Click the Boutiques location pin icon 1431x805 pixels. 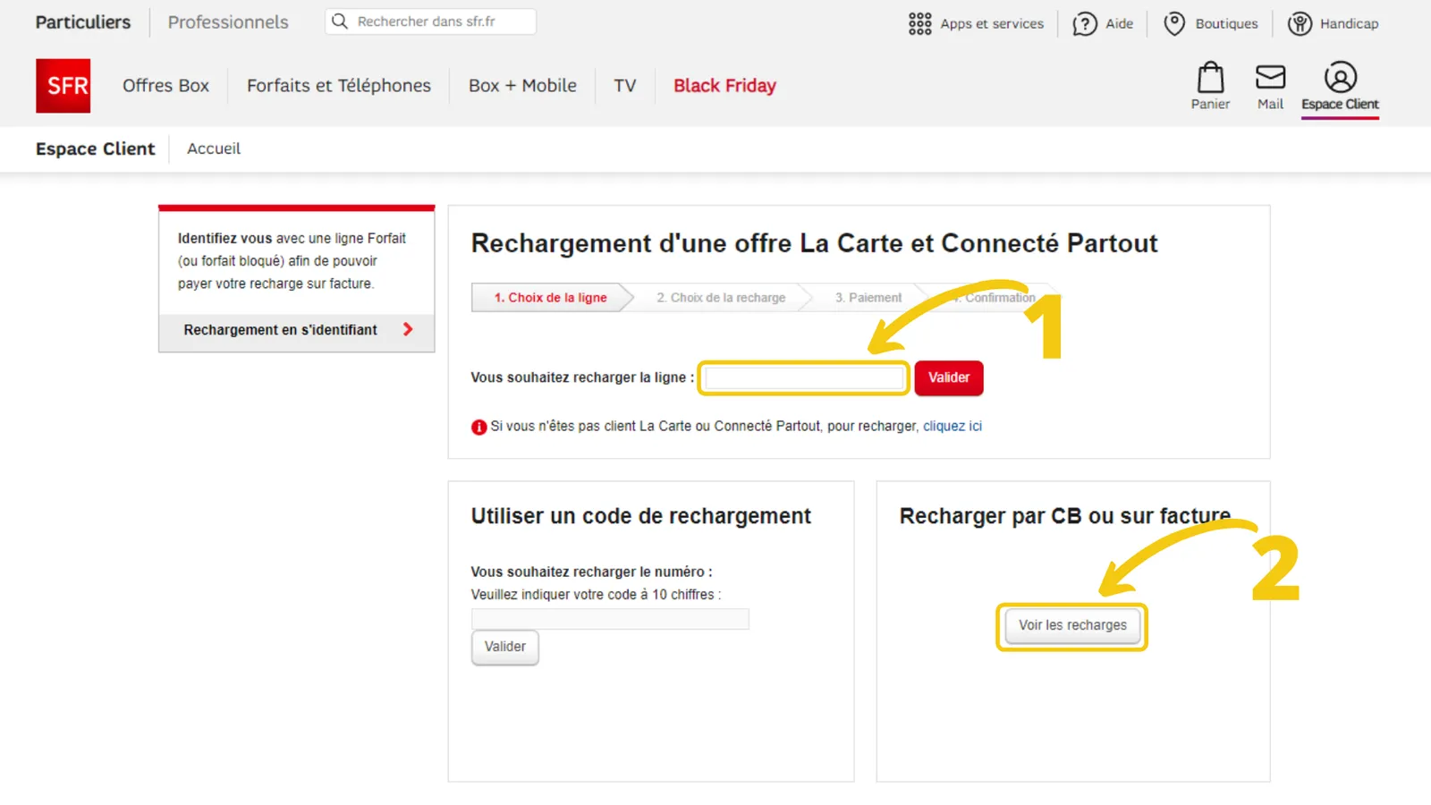click(x=1174, y=23)
